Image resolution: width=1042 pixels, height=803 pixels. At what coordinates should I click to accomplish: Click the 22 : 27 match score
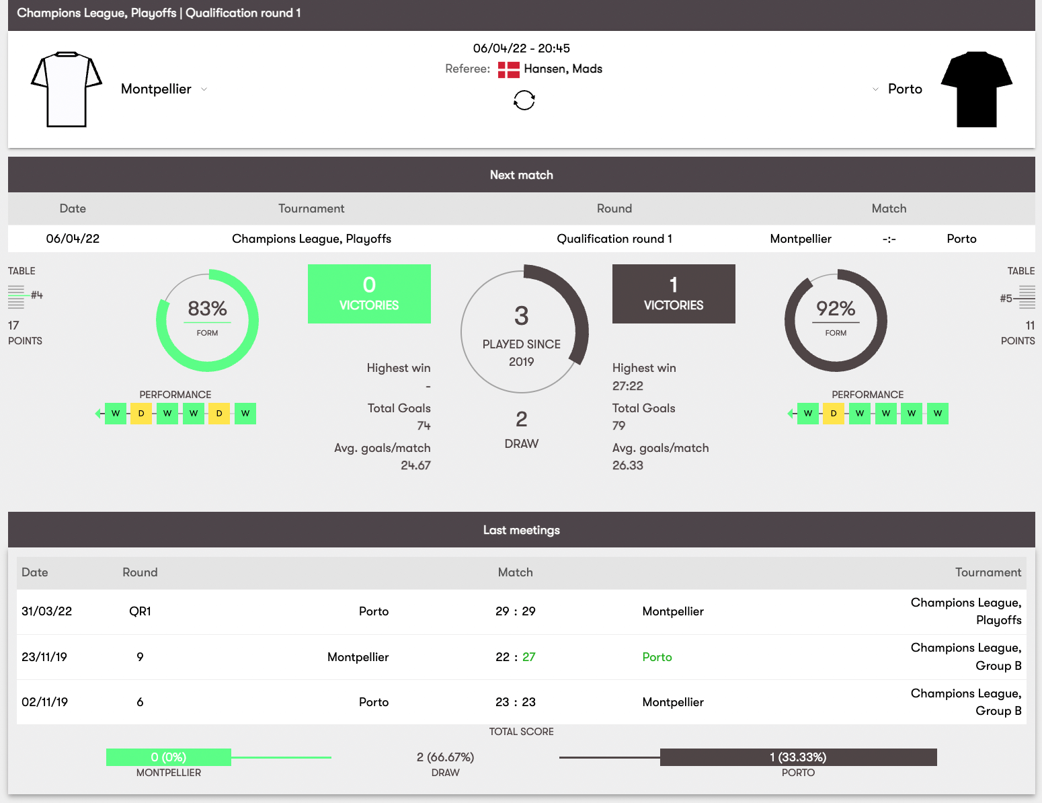click(516, 657)
